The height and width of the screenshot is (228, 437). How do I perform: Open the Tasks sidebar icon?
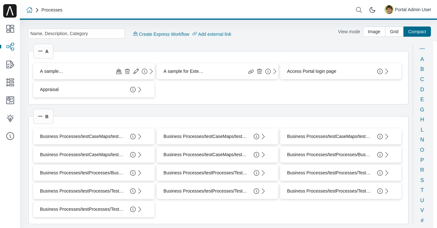point(10,65)
